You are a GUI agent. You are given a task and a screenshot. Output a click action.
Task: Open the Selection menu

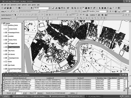click(24, 5)
